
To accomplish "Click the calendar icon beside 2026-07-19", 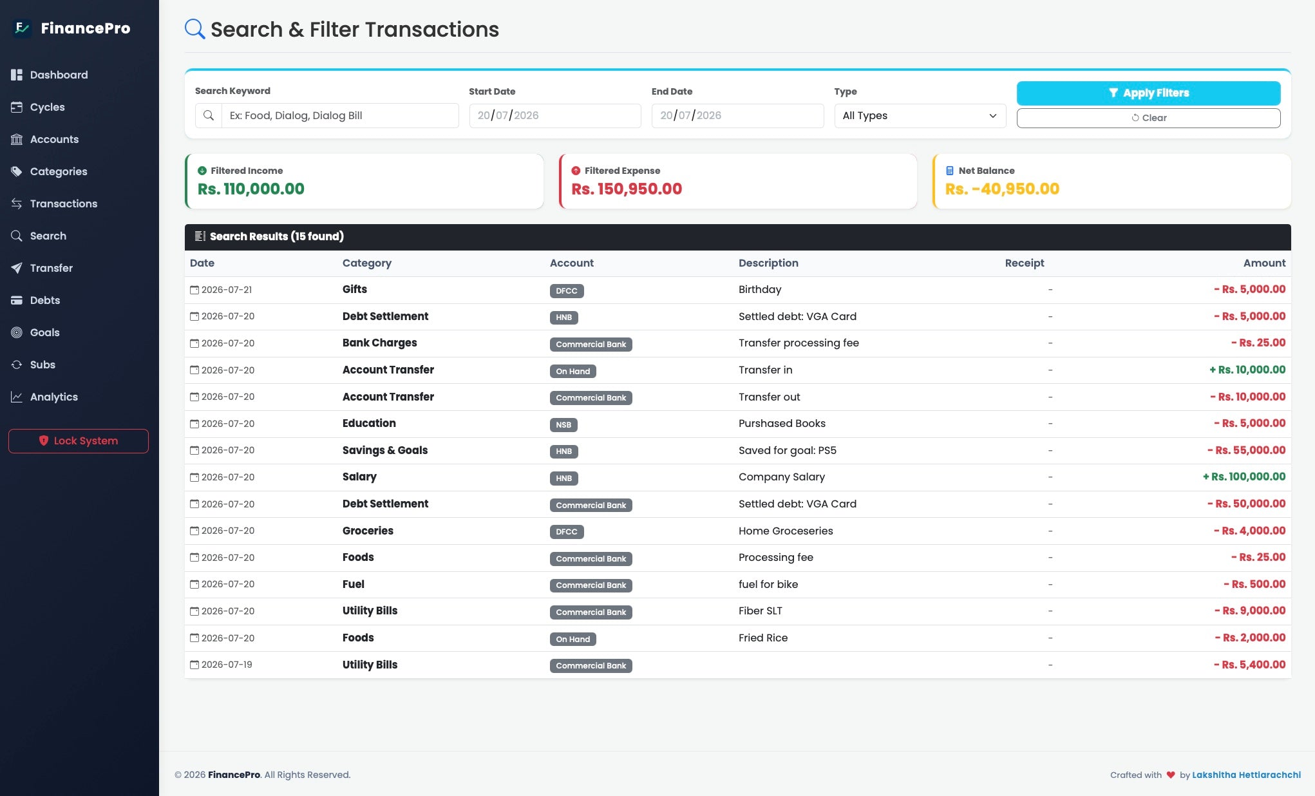I will coord(194,665).
